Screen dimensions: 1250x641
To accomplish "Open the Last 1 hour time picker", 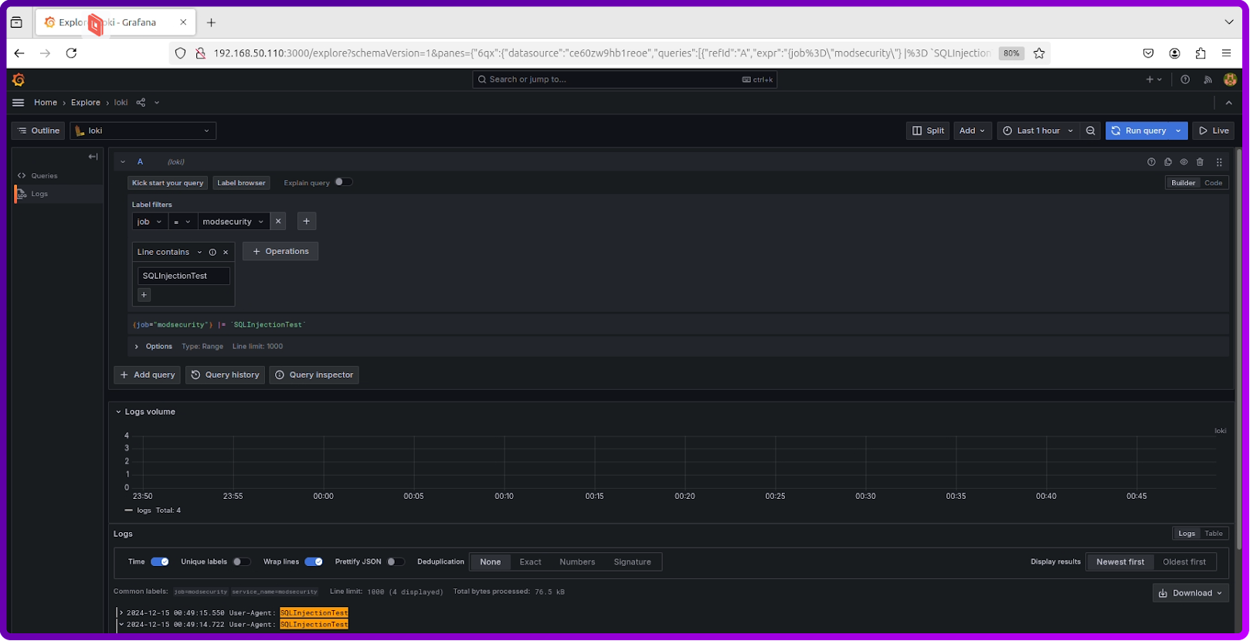I will pyautogui.click(x=1038, y=131).
